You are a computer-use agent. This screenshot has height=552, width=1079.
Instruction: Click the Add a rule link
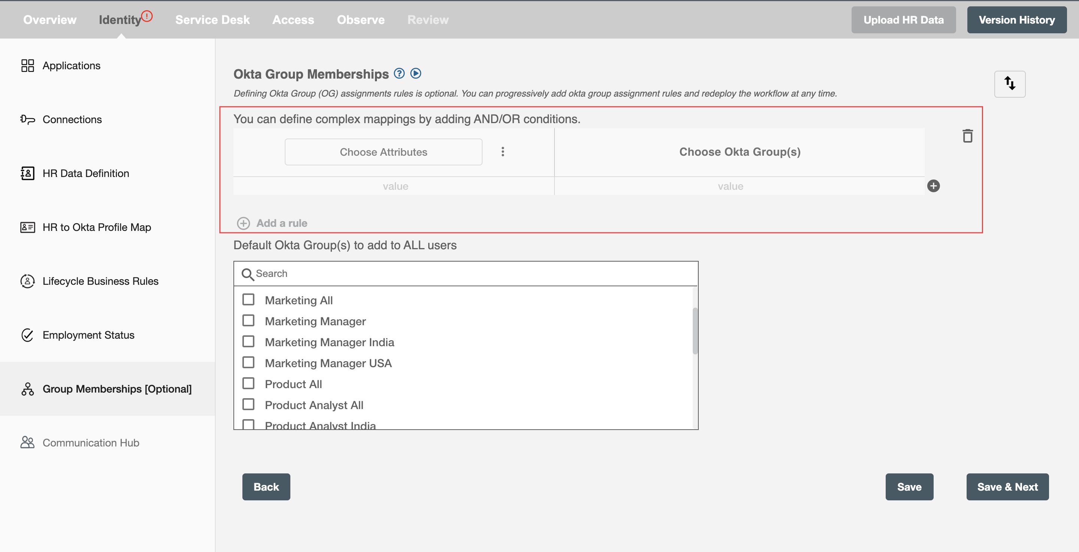point(282,223)
